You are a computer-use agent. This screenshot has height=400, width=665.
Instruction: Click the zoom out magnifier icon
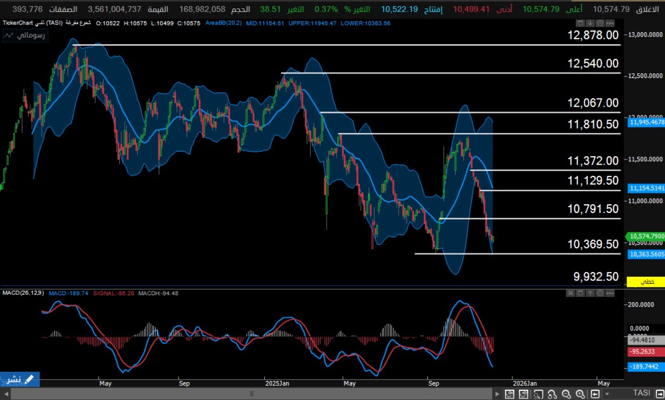coord(566,394)
